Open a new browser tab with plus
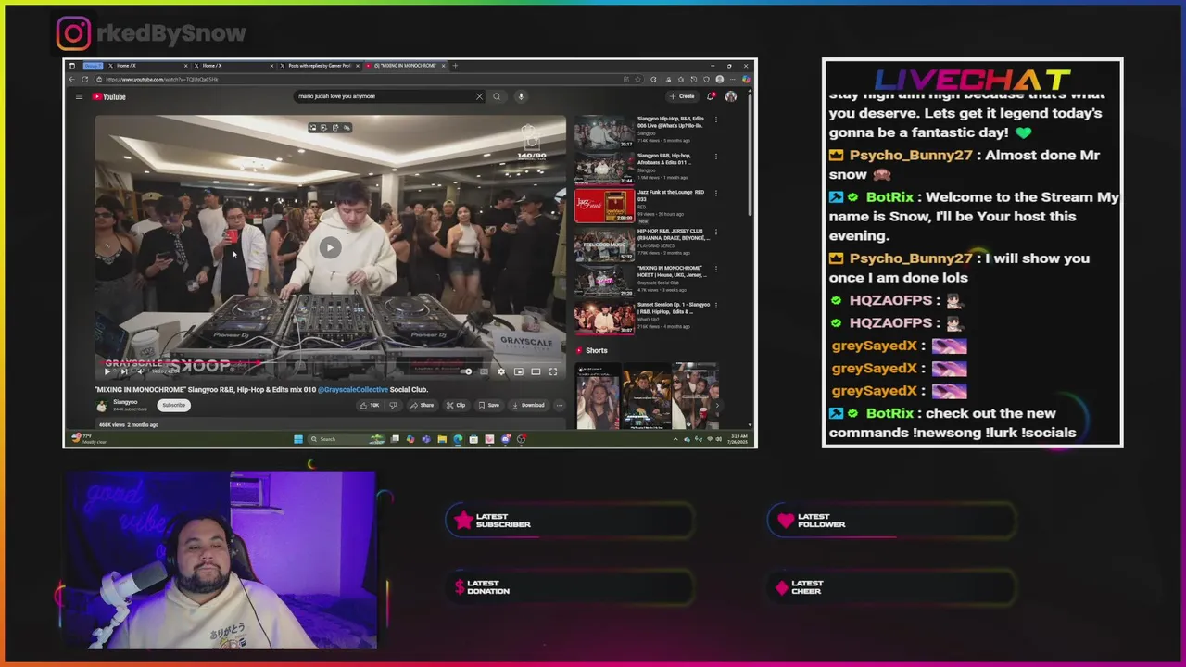Viewport: 1186px width, 667px height. tap(455, 66)
